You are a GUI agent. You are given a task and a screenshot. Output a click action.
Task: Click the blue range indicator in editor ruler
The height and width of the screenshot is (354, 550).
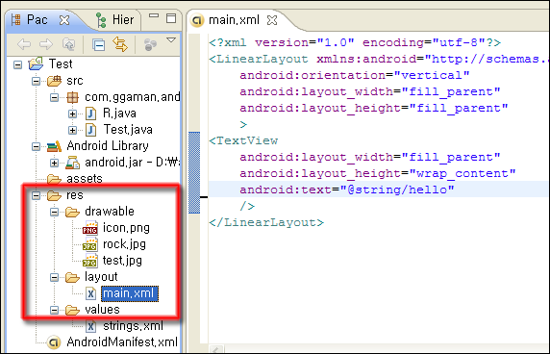coord(194,172)
